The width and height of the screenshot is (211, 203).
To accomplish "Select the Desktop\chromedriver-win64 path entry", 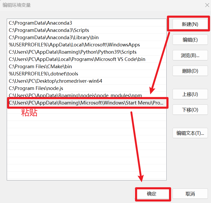I will tap(87, 81).
